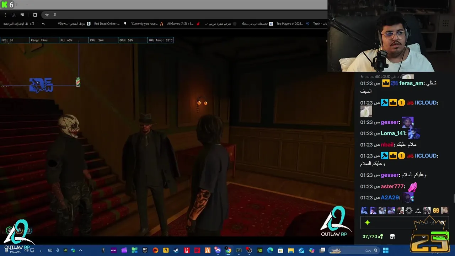The width and height of the screenshot is (455, 256).
Task: Open the all bookmarks folder
Action: 19,24
